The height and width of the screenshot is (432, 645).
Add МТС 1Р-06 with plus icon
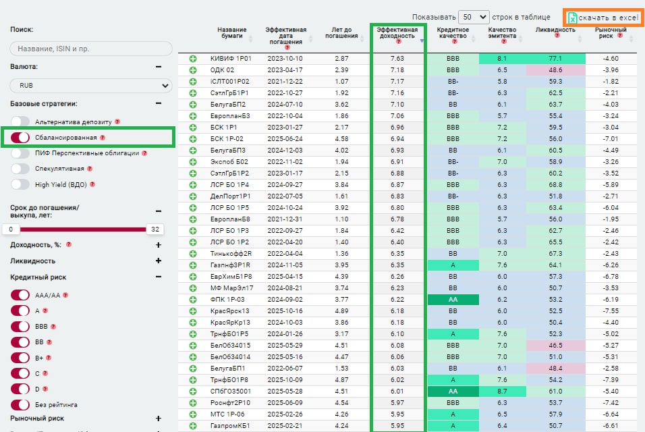click(193, 414)
